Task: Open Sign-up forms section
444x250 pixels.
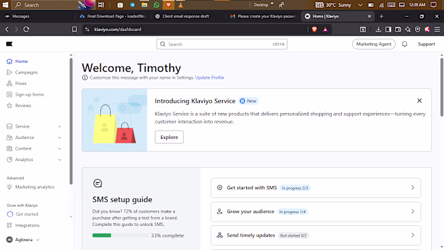Action: coord(25,95)
